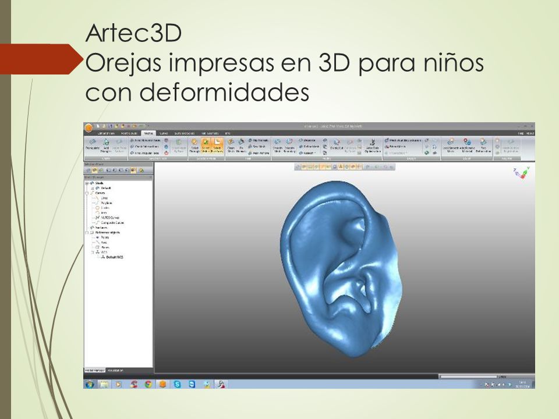Click Flip Normals in ribbon
Screen dimensions: 559x419
tap(259, 140)
